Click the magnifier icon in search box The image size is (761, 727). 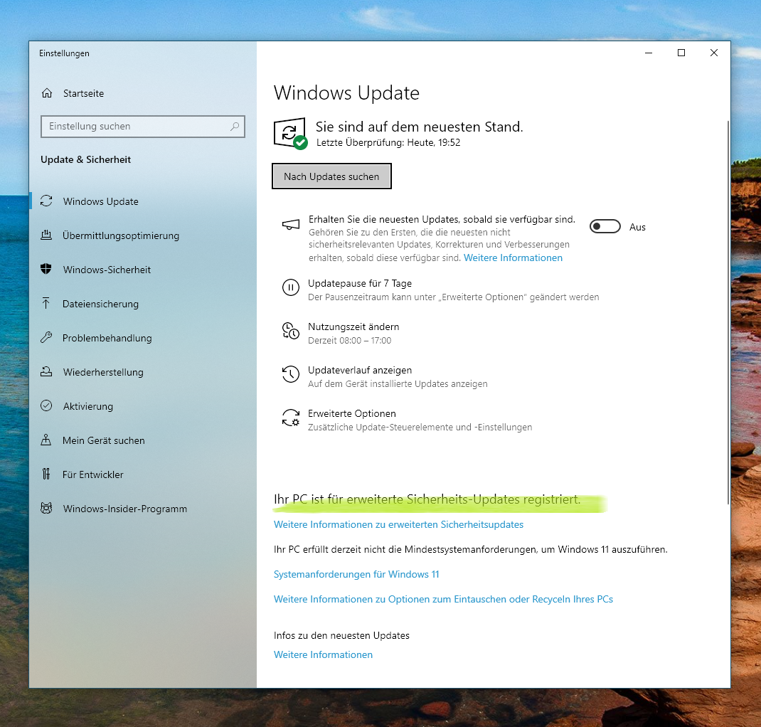[x=235, y=126]
